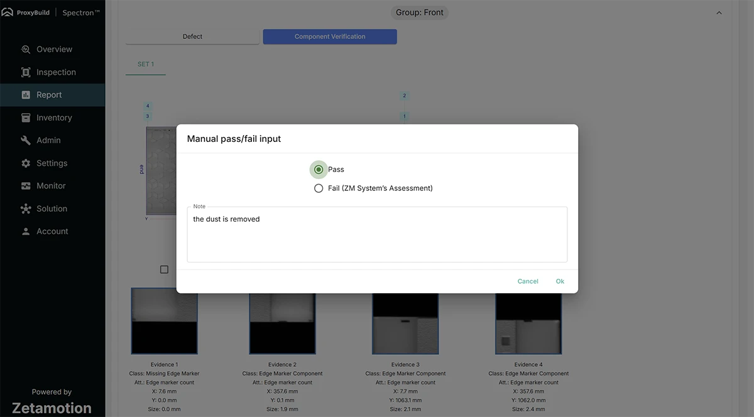Switch to the Defect tab
Image resolution: width=754 pixels, height=417 pixels.
pyautogui.click(x=192, y=36)
